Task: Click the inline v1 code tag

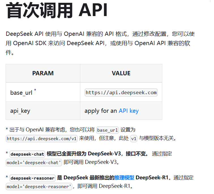Action: click(134, 138)
